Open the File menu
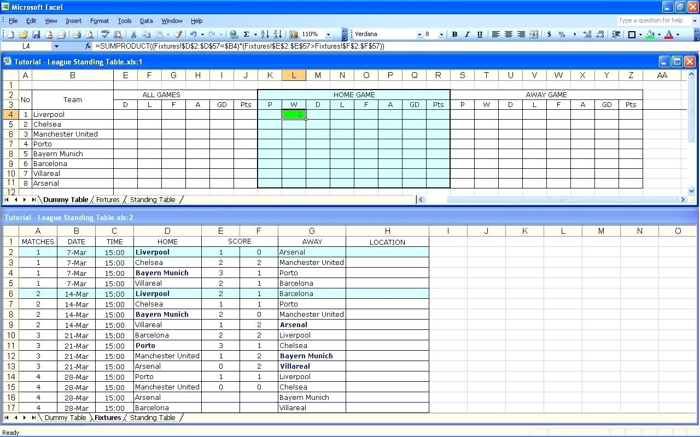Screen dimensions: 700x437 [x=13, y=21]
